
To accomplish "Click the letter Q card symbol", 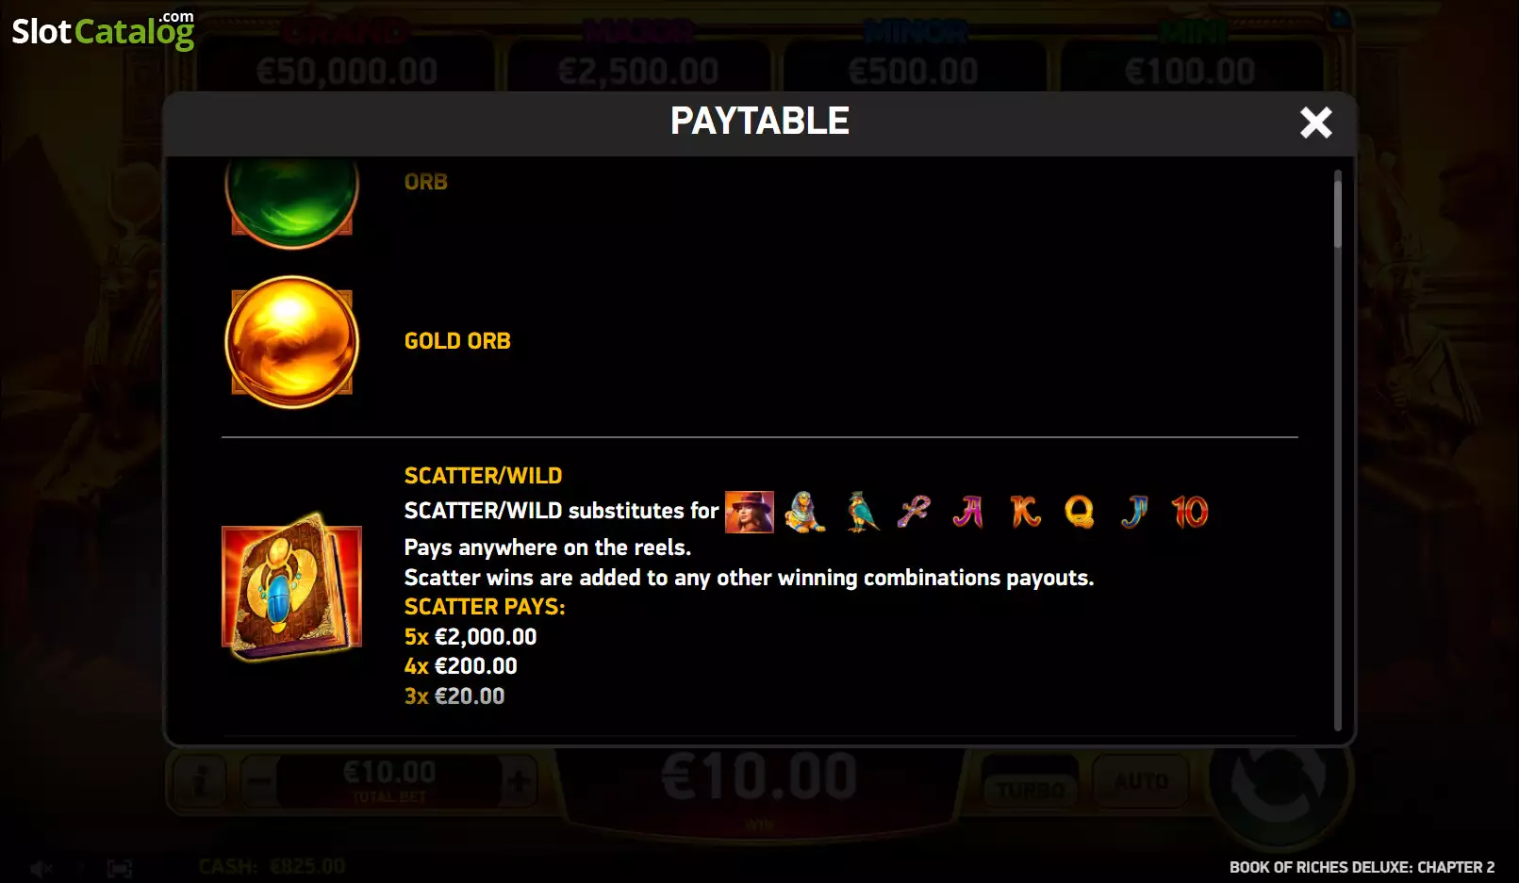I will coord(1080,512).
